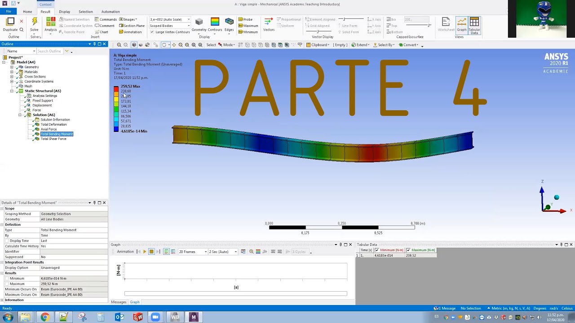The height and width of the screenshot is (323, 575).
Task: Toggle the Maximum results checkbox in Details
Action: [7, 284]
